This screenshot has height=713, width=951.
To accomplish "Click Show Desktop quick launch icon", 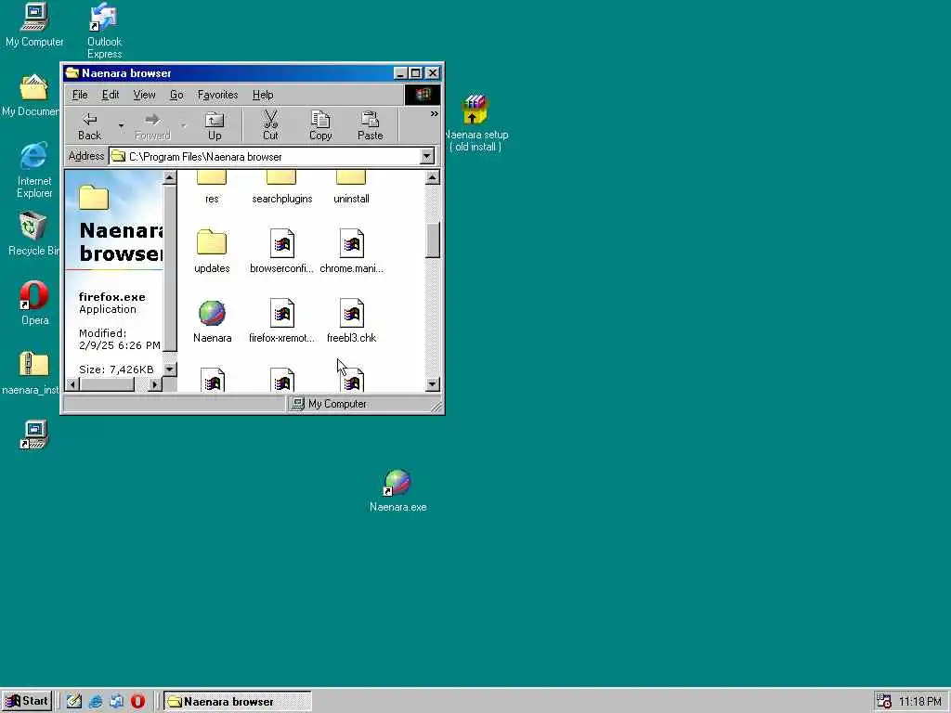I will coord(74,702).
